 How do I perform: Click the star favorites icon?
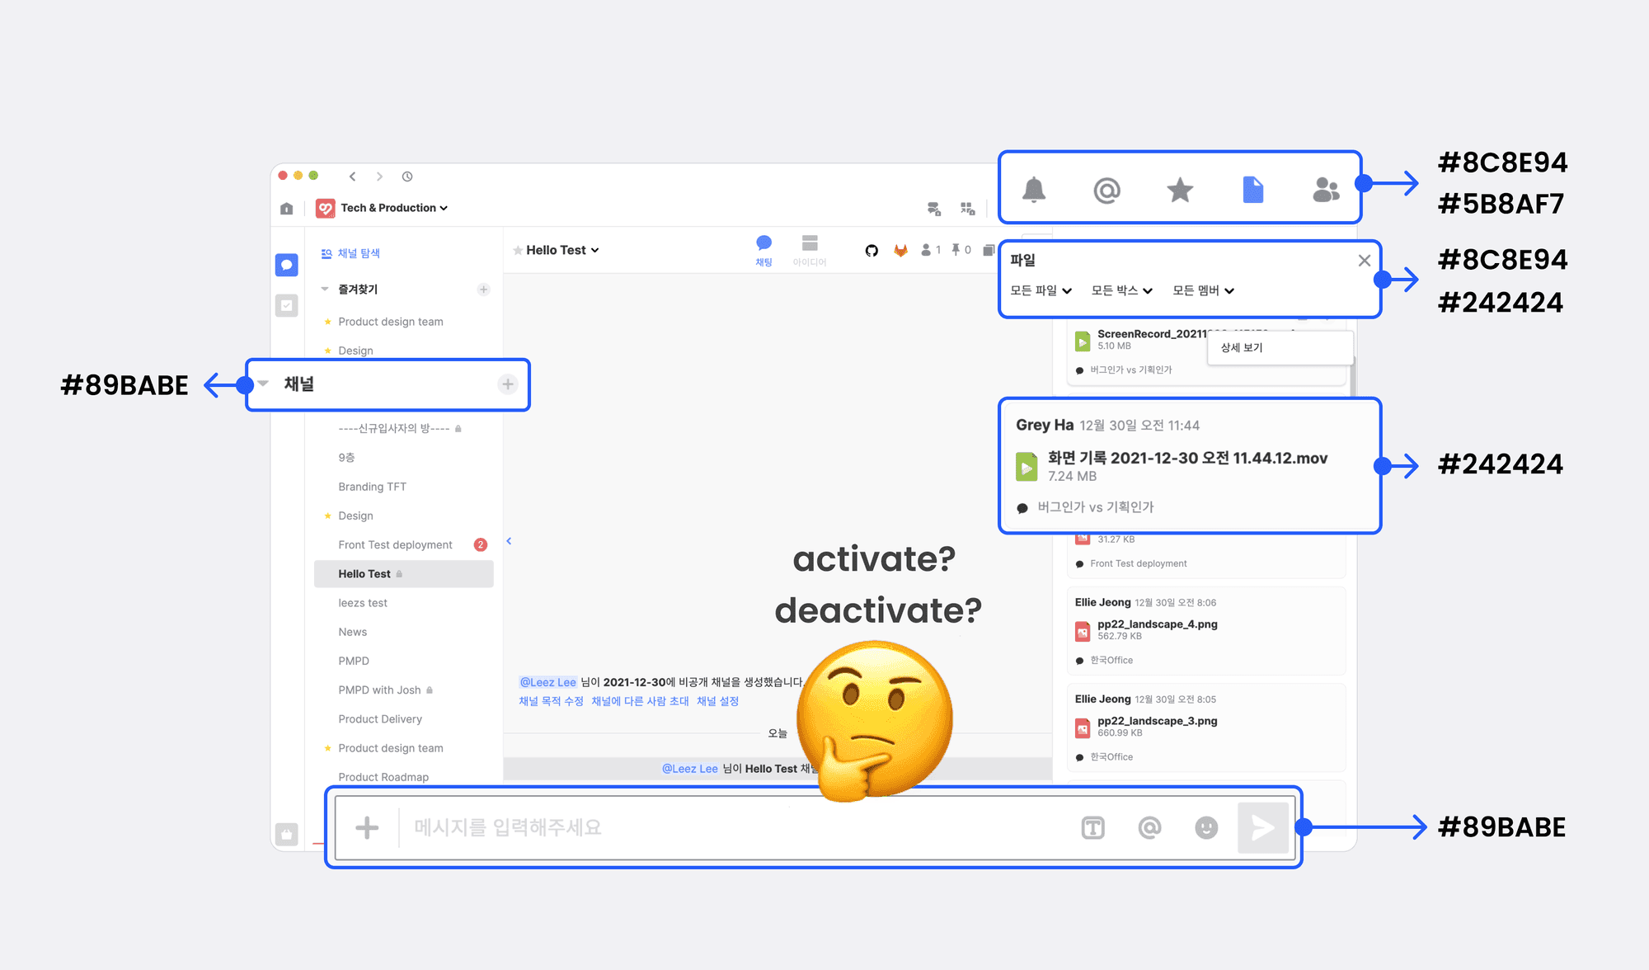pos(1180,191)
